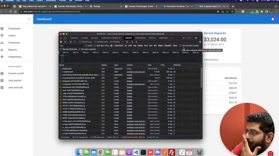Toggle the DevTools network filter funnel icon
Screen dimensions: 279x156
point(71,42)
